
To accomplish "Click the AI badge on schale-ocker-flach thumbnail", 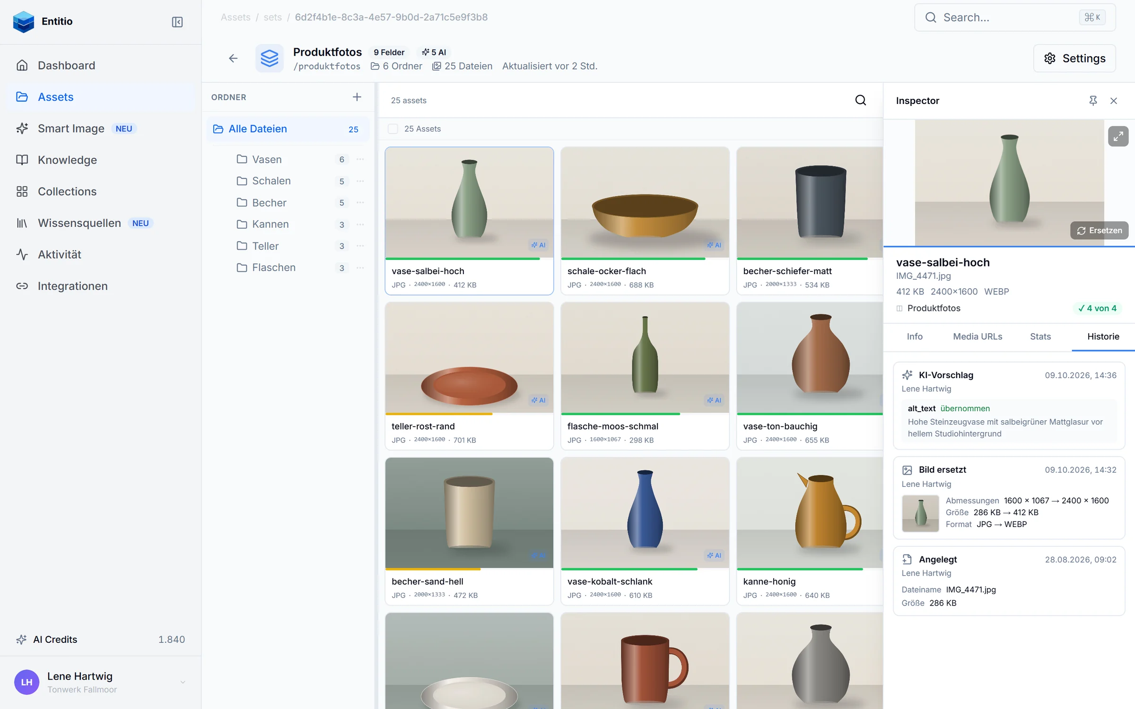I will tap(714, 245).
